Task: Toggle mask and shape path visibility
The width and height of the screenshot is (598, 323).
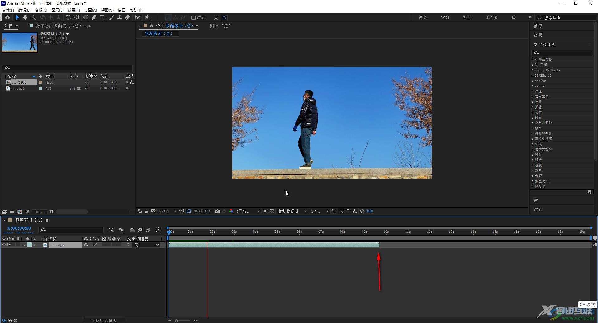Action: tap(189, 211)
